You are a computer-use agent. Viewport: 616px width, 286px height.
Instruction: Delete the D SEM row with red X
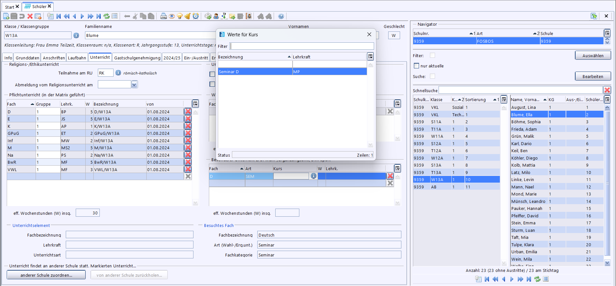pos(390,176)
